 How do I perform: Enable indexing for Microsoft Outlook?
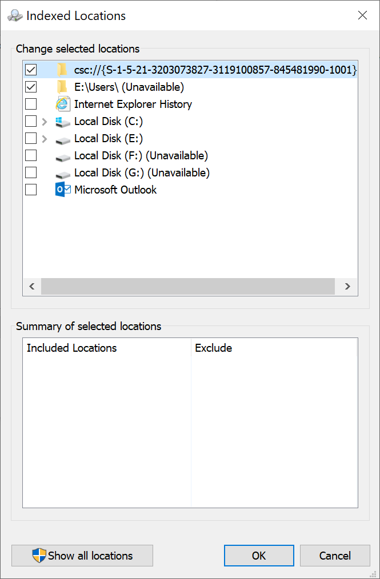coord(31,190)
